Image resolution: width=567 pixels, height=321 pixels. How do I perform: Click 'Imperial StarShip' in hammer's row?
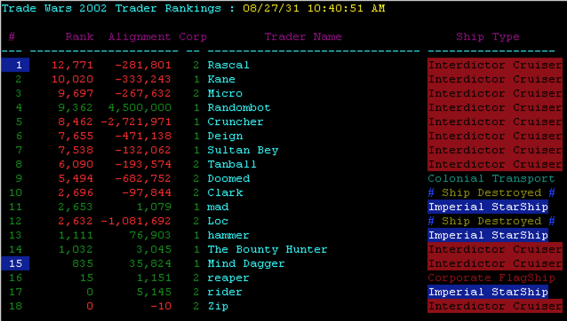tap(488, 235)
